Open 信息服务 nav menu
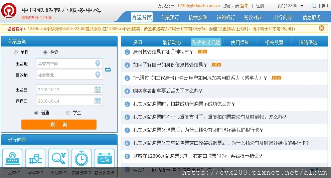331x178 pixels. pos(312,17)
